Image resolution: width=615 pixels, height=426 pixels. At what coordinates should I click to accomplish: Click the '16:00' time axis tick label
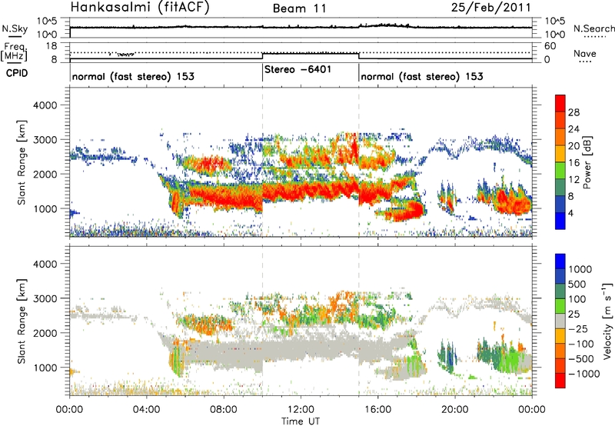tap(378, 410)
